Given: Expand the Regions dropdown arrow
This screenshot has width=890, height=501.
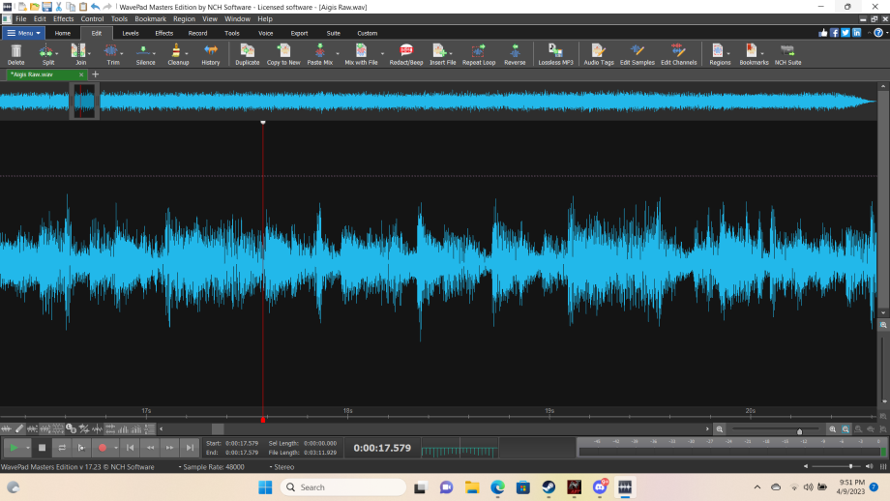Looking at the screenshot, I should pyautogui.click(x=728, y=54).
